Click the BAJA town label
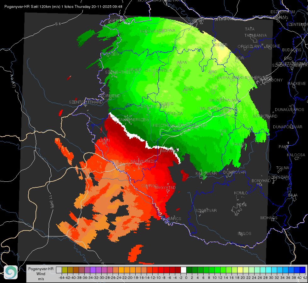Image resolution: width=308 pixels, height=283 pixels. click(293, 195)
